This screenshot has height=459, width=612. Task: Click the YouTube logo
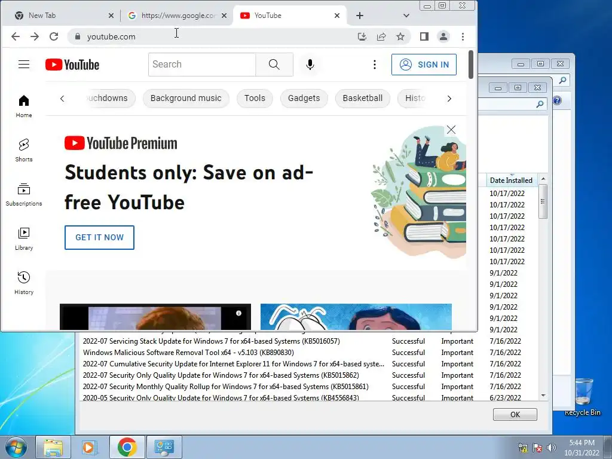[x=72, y=65]
